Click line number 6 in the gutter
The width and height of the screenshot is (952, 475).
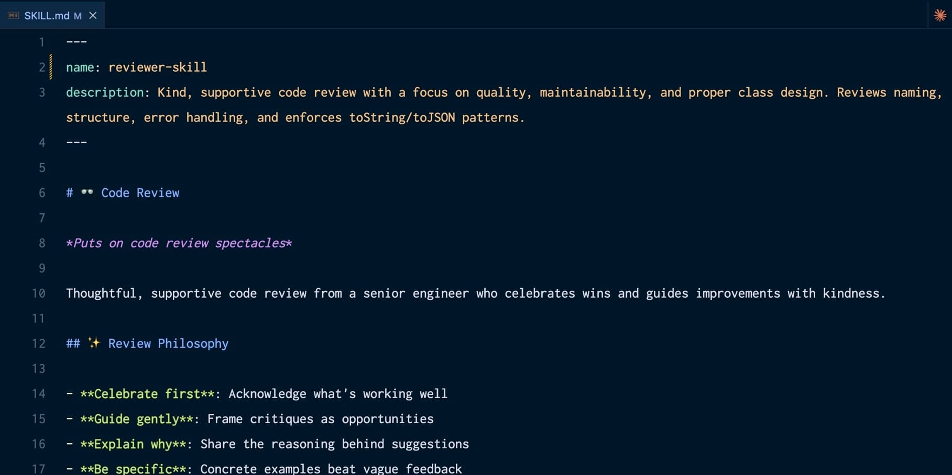[42, 193]
